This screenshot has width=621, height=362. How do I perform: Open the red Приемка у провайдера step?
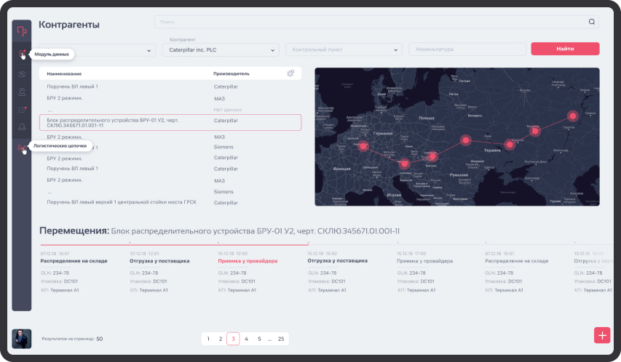248,261
